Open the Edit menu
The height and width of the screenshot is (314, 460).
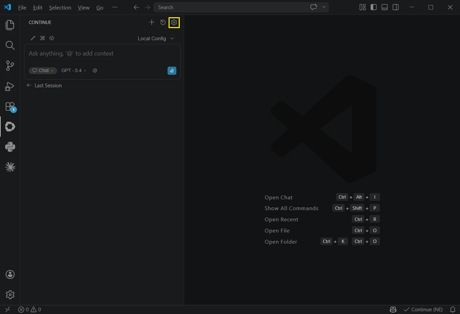click(x=38, y=7)
